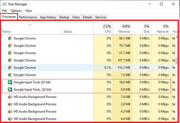Switch to the Services tab
180x123 pixels.
(101, 17)
